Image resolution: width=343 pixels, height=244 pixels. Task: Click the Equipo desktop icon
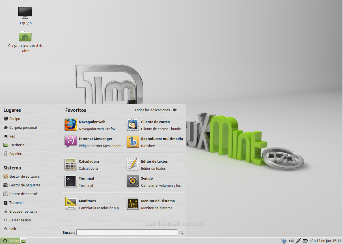pos(25,16)
